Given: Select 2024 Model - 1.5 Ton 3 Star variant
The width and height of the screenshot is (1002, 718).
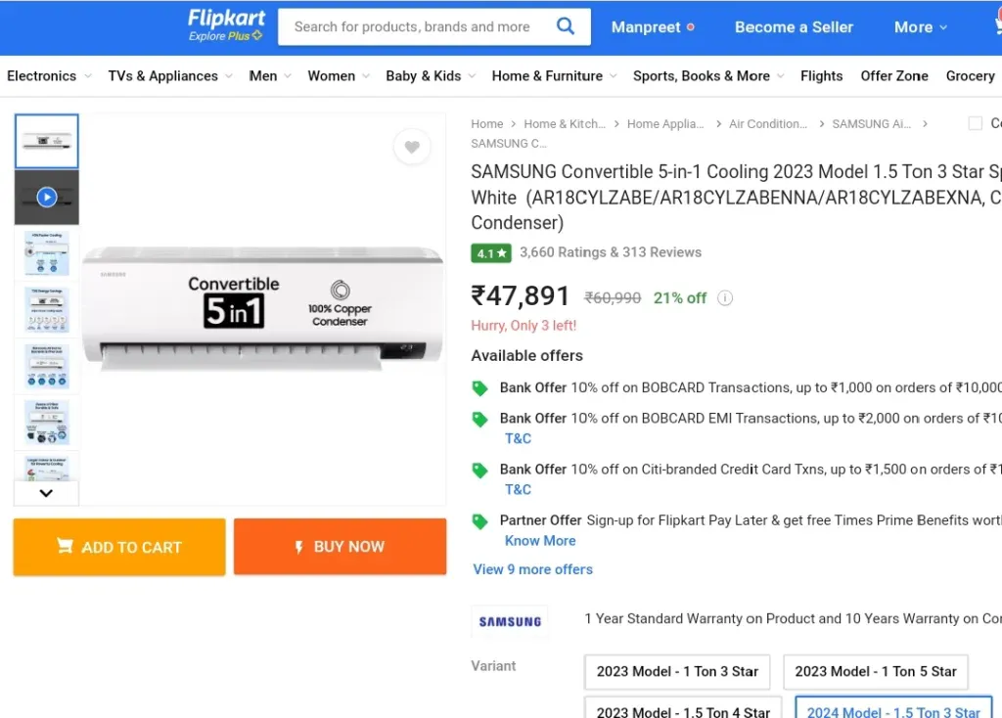Looking at the screenshot, I should pyautogui.click(x=893, y=708).
